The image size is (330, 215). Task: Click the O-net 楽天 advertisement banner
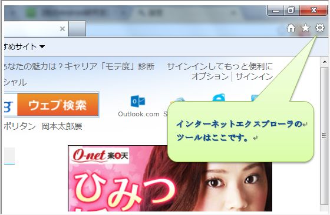[x=170, y=179]
